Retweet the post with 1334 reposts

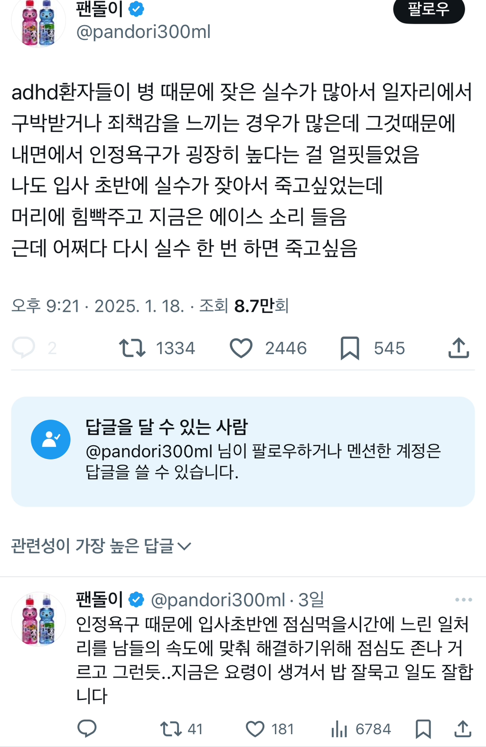(133, 348)
